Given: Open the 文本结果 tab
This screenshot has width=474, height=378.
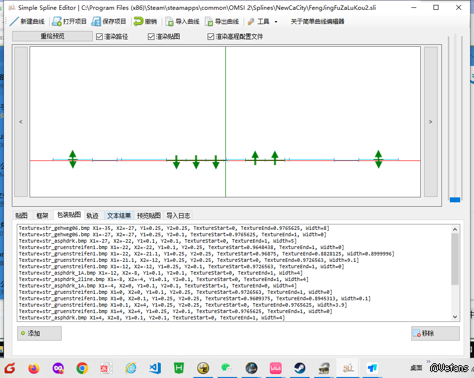Looking at the screenshot, I should tap(119, 216).
